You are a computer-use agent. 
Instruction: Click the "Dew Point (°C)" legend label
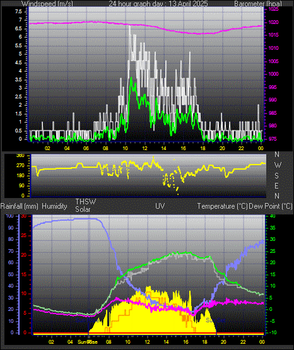coord(271,206)
